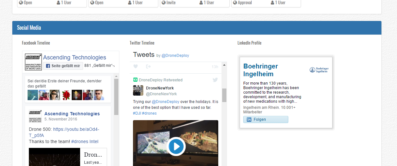Click the 'Dron...' video title text
This screenshot has width=397, height=166.
click(93, 155)
